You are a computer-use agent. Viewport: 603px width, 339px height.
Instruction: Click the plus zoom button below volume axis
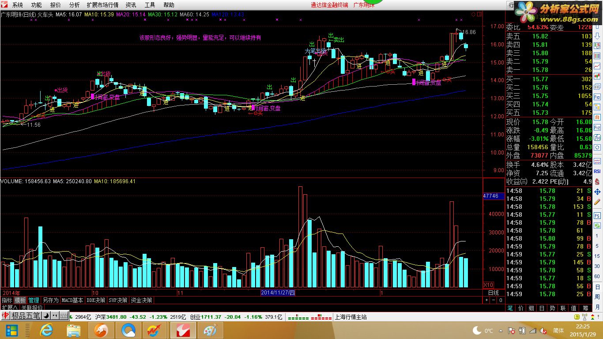[486, 300]
